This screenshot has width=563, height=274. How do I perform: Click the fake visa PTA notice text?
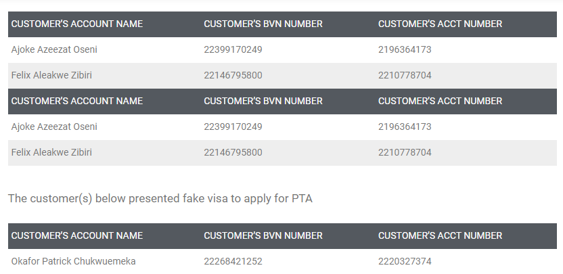[x=160, y=198]
